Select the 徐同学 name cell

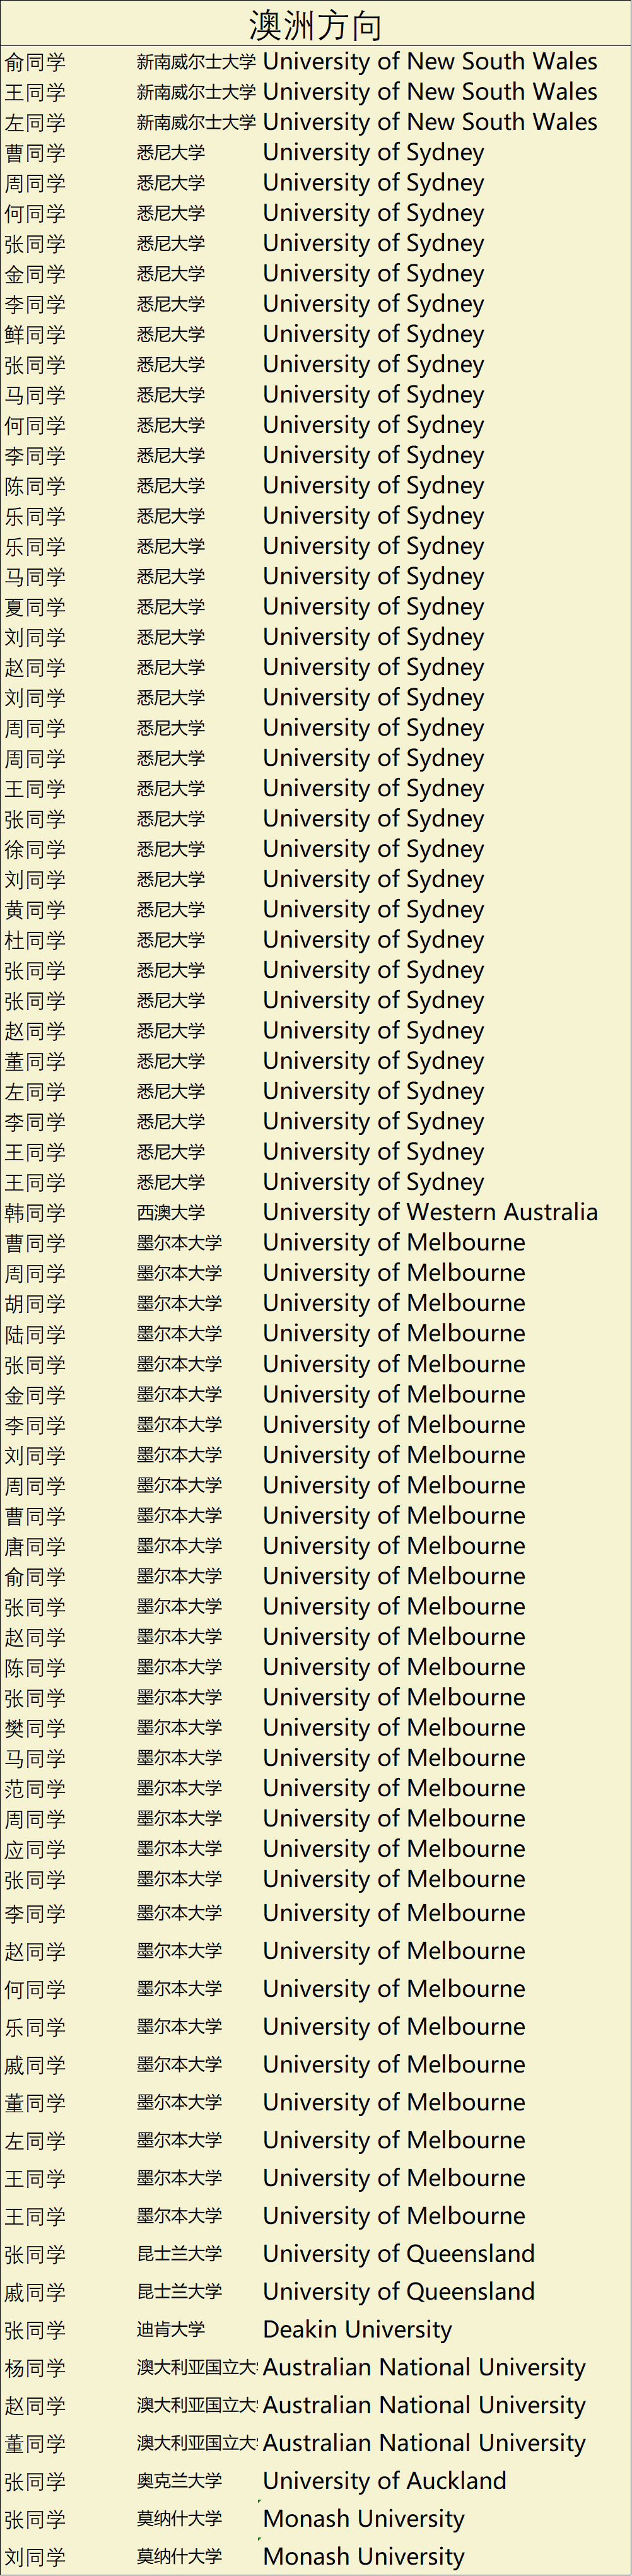[35, 850]
